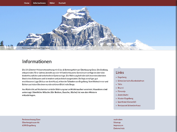
Task: Open the Home menu item
Action: pos(26,3)
